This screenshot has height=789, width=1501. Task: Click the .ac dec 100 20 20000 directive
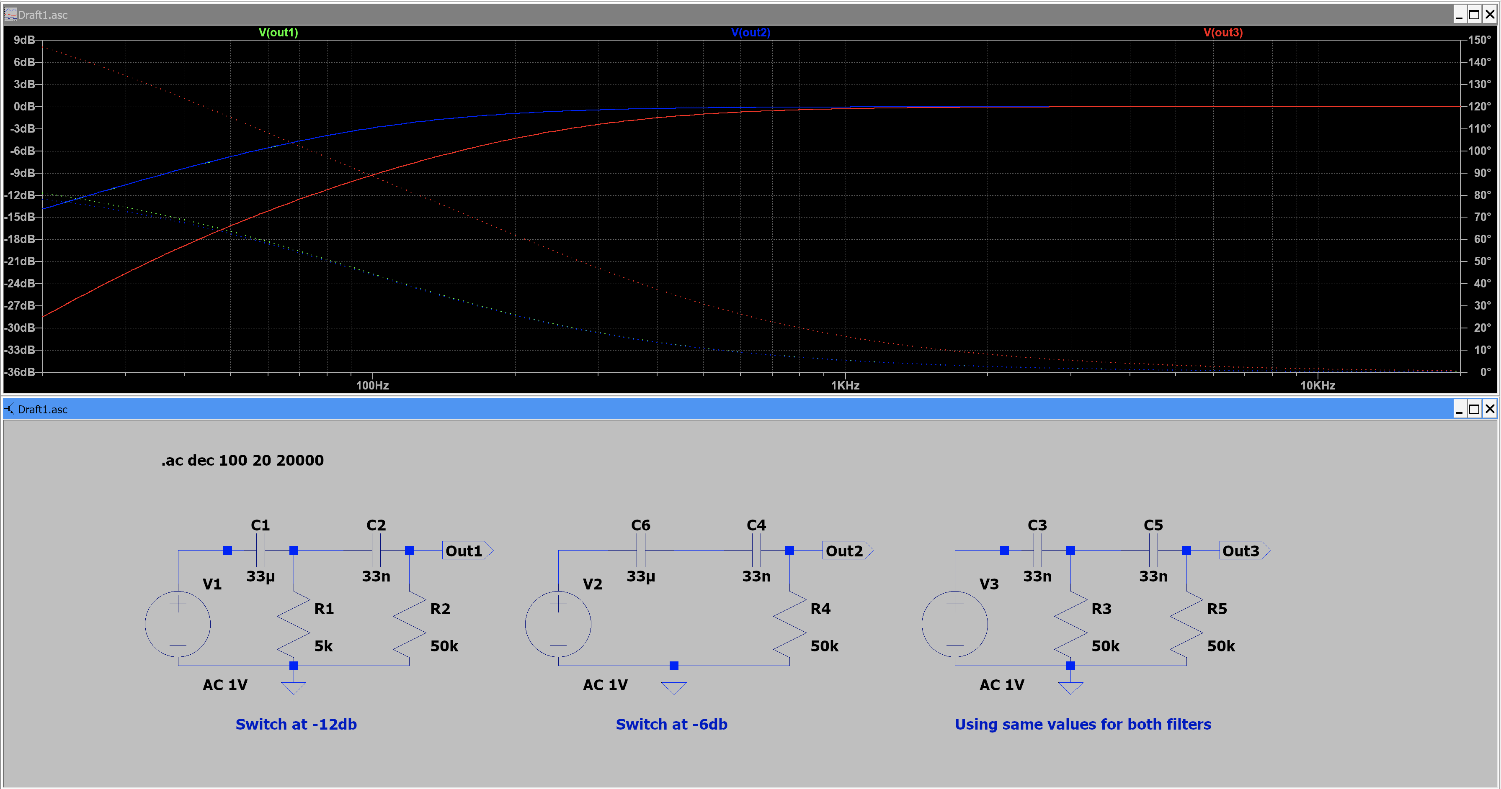click(242, 460)
